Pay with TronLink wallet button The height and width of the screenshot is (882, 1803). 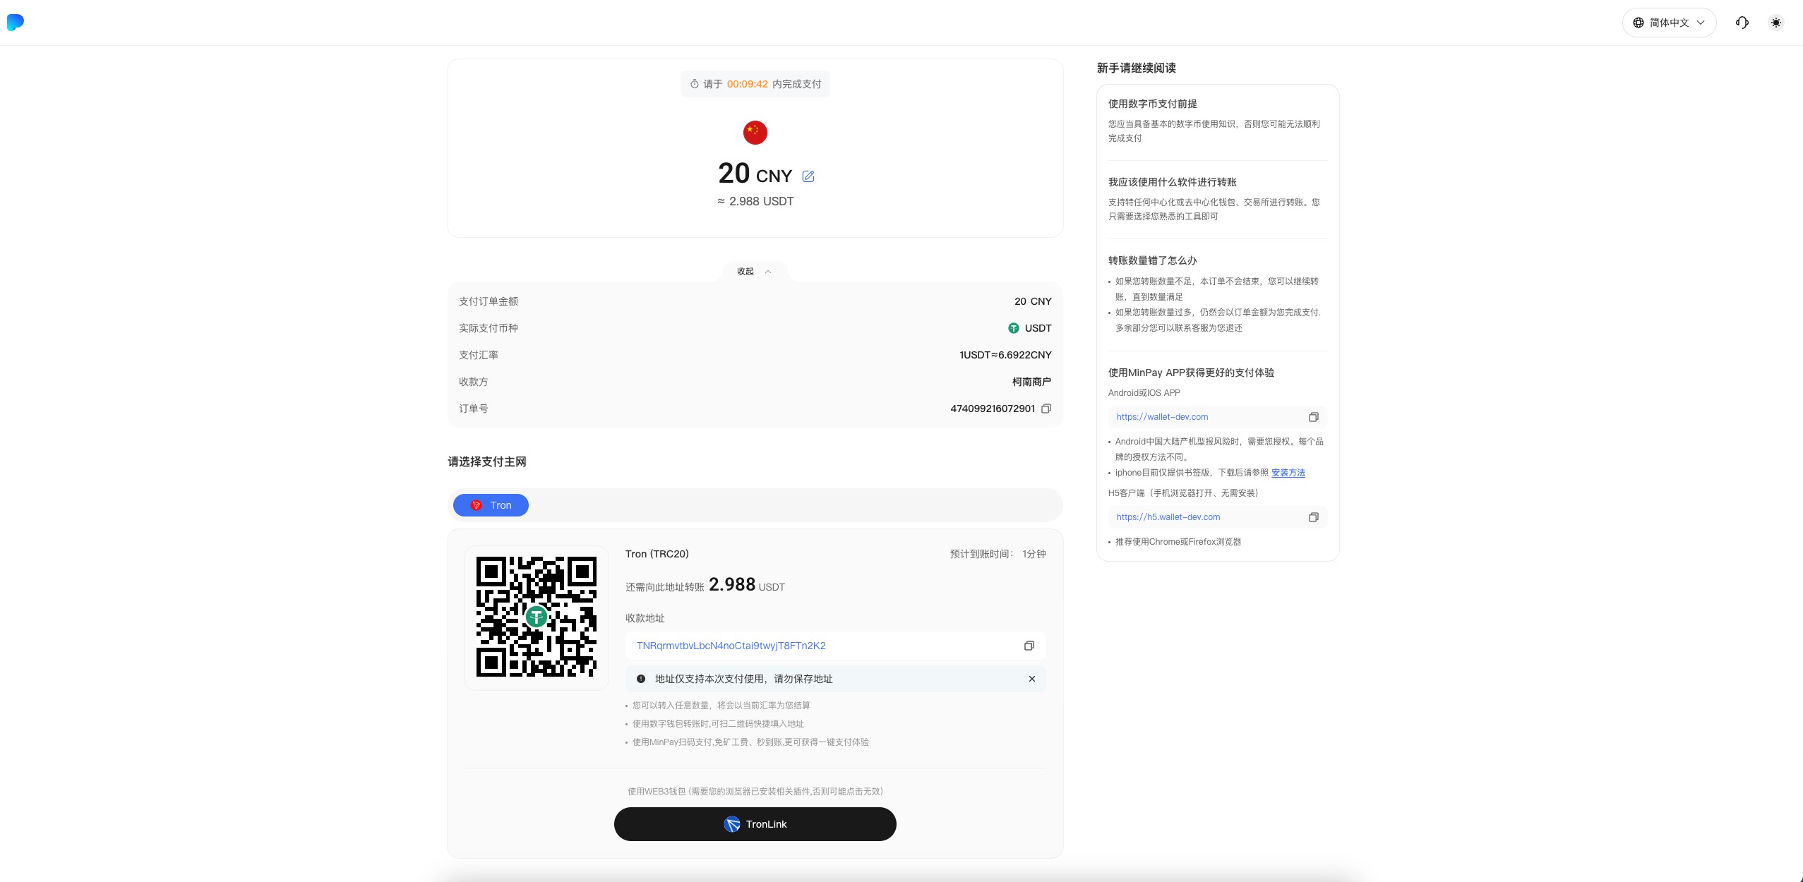tap(755, 824)
